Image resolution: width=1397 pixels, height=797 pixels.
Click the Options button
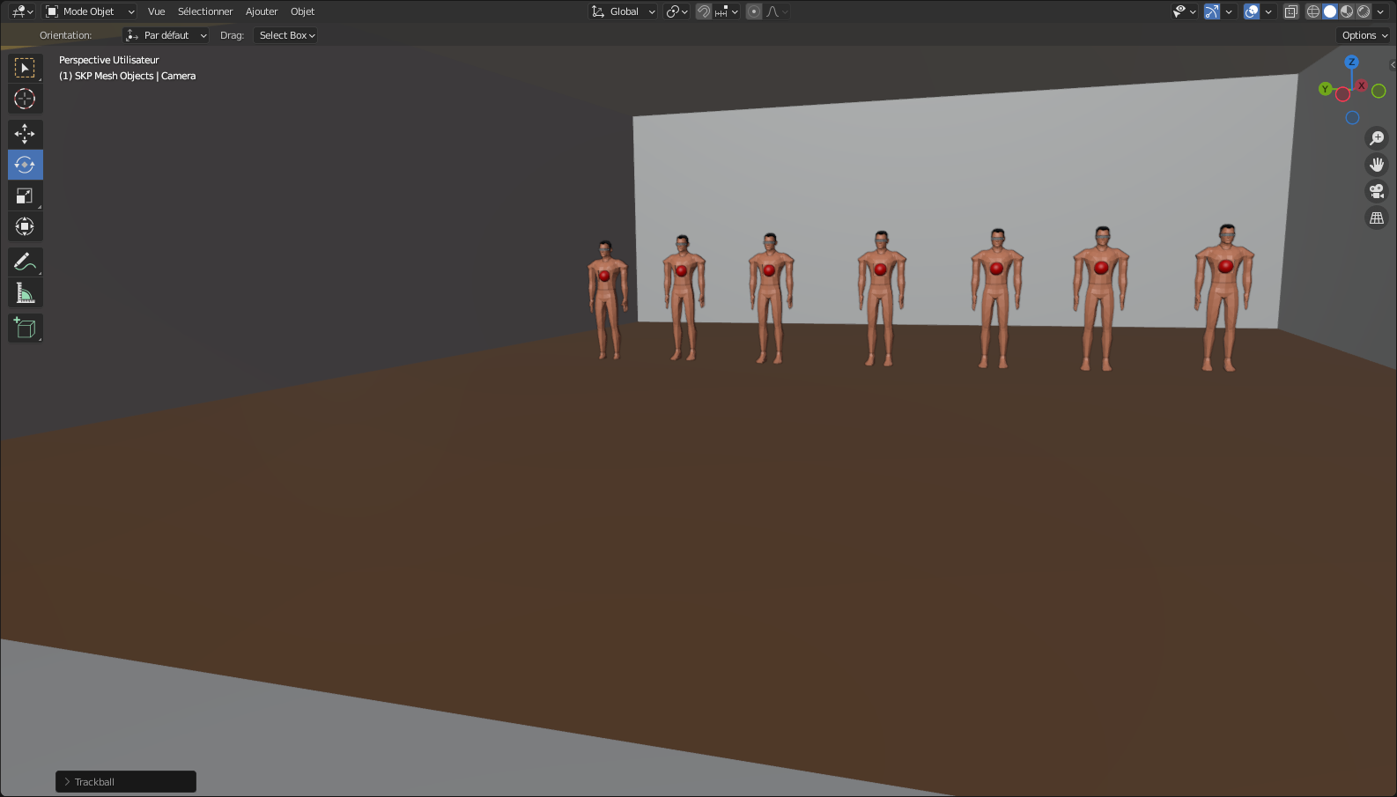(1364, 35)
